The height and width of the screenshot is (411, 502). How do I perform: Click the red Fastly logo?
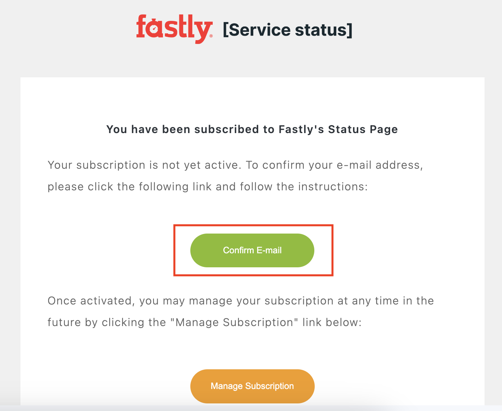[174, 28]
